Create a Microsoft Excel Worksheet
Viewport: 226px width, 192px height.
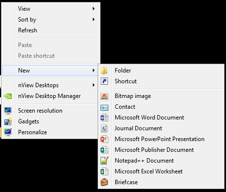point(161,171)
